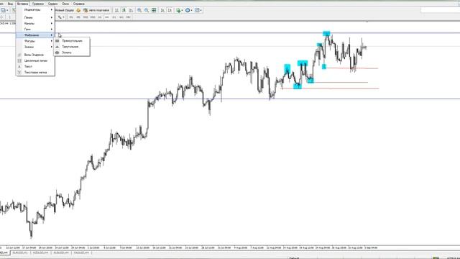Screen dimensions: 460x259
Task: Expand Значки submenu
Action: (35, 47)
